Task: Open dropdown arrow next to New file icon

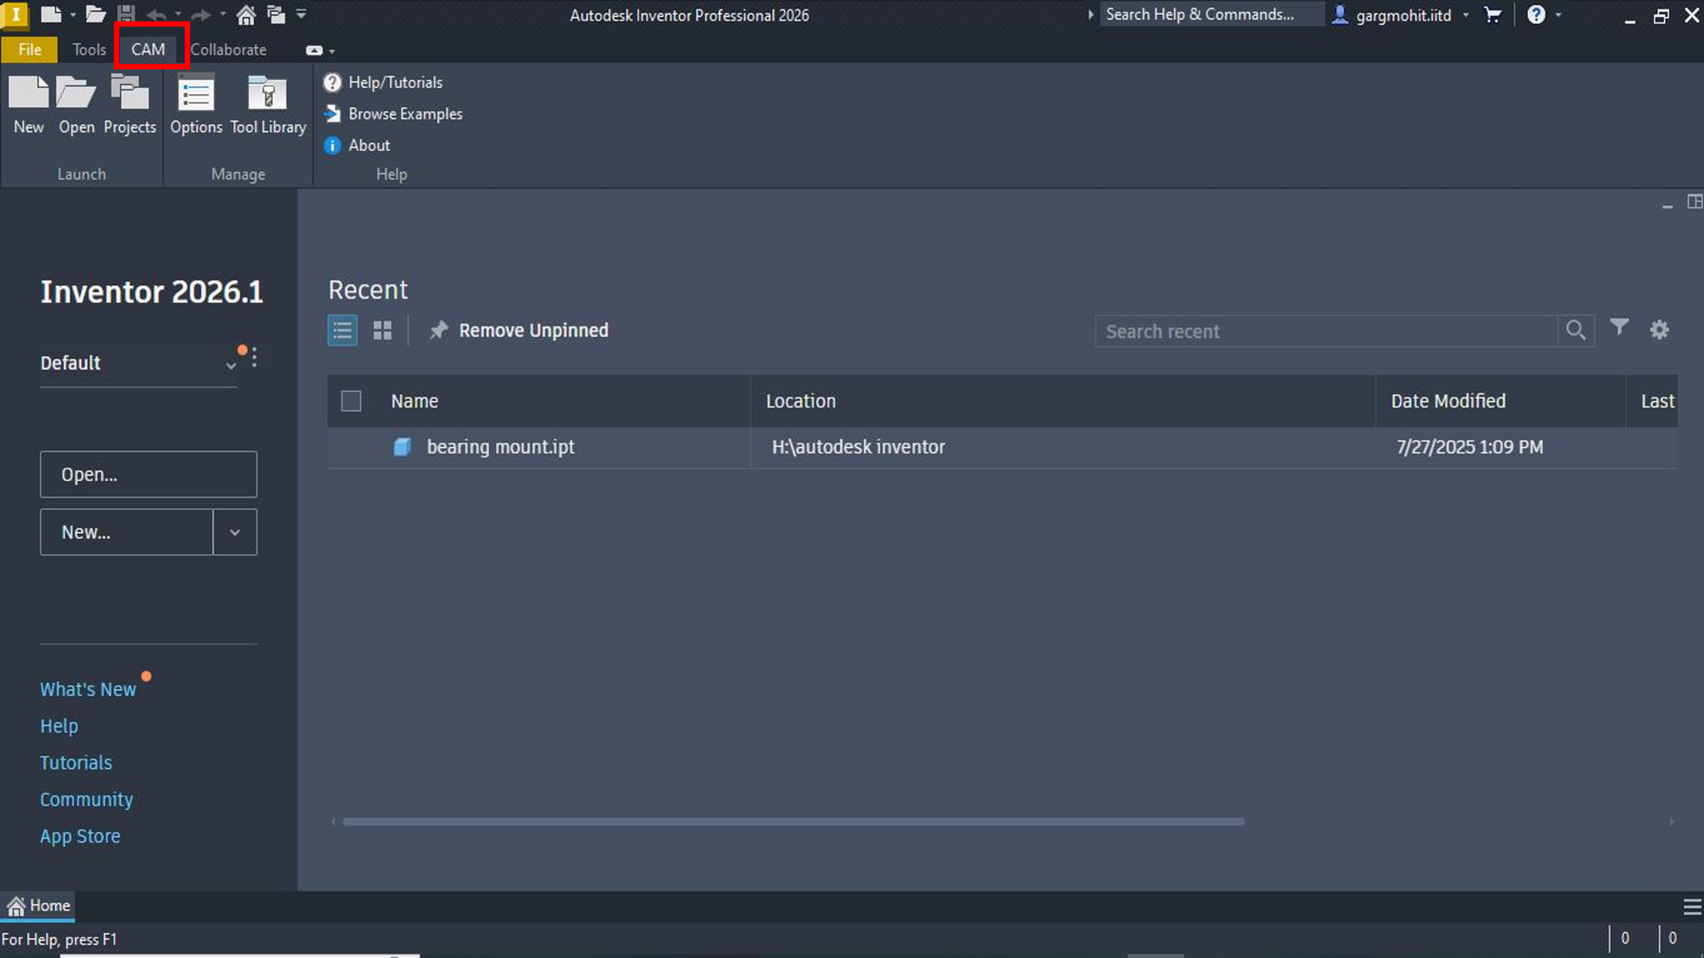Action: [72, 14]
